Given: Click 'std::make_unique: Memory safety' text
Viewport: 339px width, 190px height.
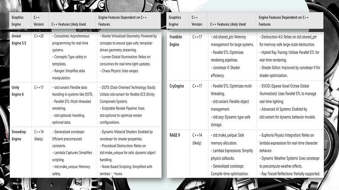Looking at the screenshot, I should (71, 170).
